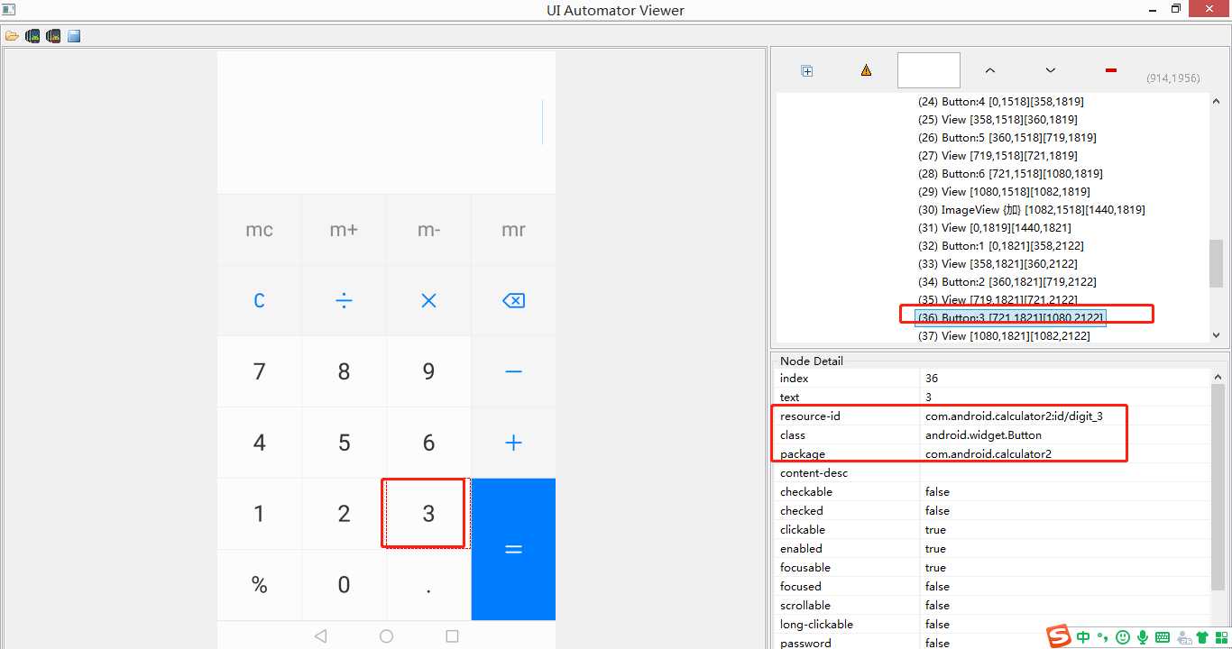Click resource-id value com.android.calculator2:id/digit_3
This screenshot has height=649, width=1232.
pos(1014,416)
